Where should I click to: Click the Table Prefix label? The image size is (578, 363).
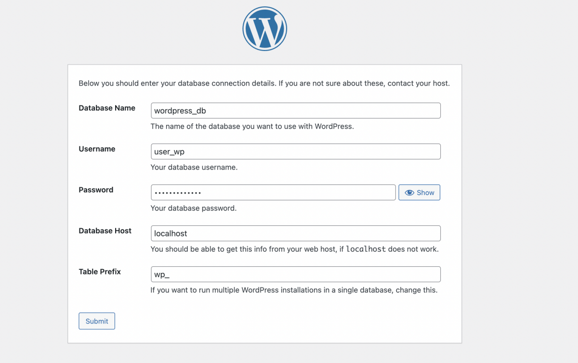(x=100, y=272)
